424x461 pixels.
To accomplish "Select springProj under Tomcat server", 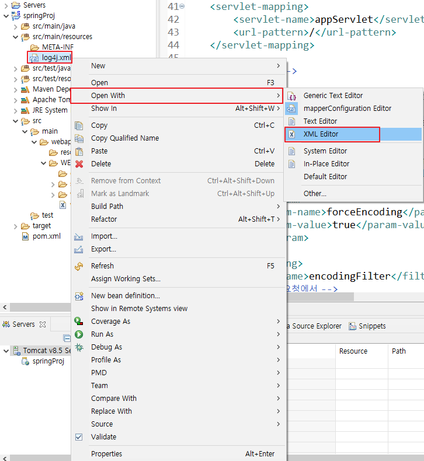I will tap(43, 361).
